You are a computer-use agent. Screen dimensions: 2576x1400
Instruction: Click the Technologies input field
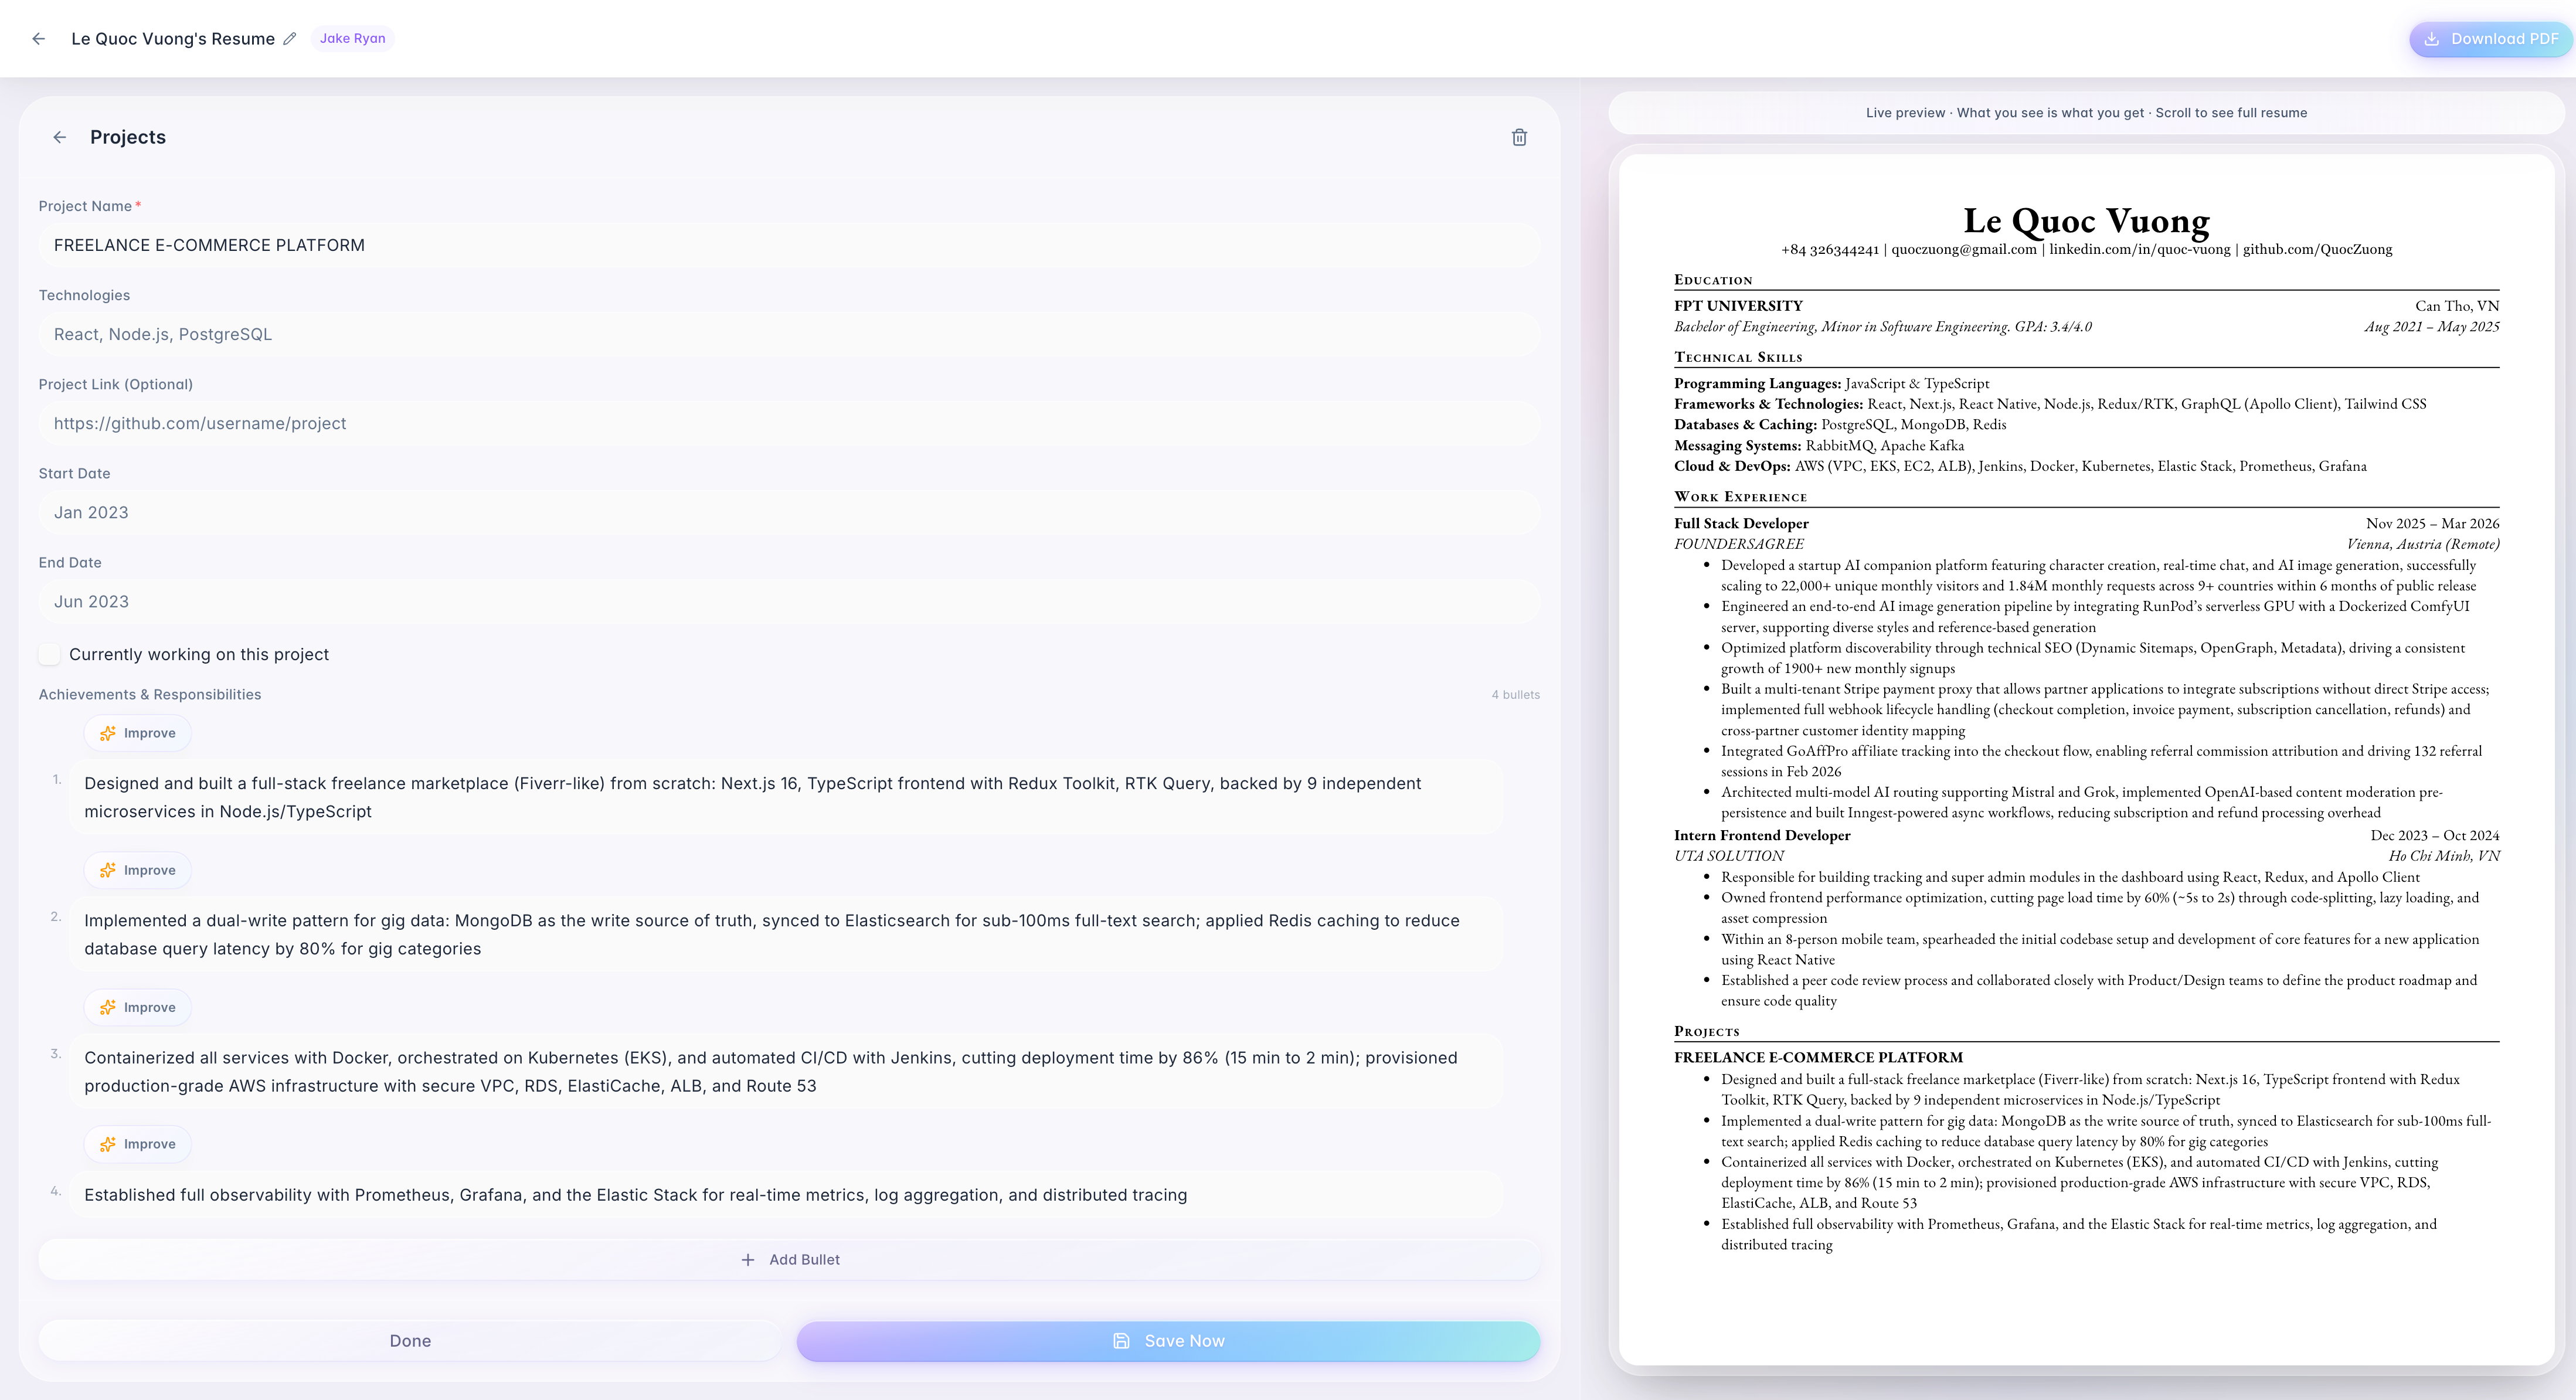(789, 334)
